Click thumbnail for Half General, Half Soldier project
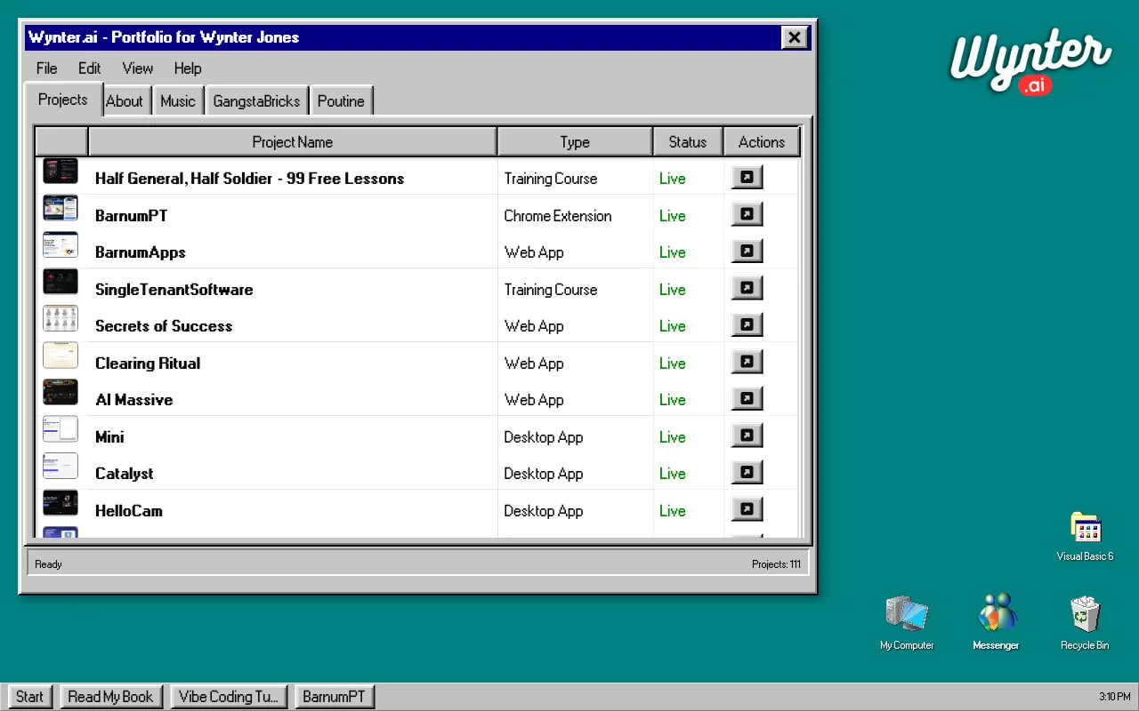The width and height of the screenshot is (1139, 711). (61, 171)
